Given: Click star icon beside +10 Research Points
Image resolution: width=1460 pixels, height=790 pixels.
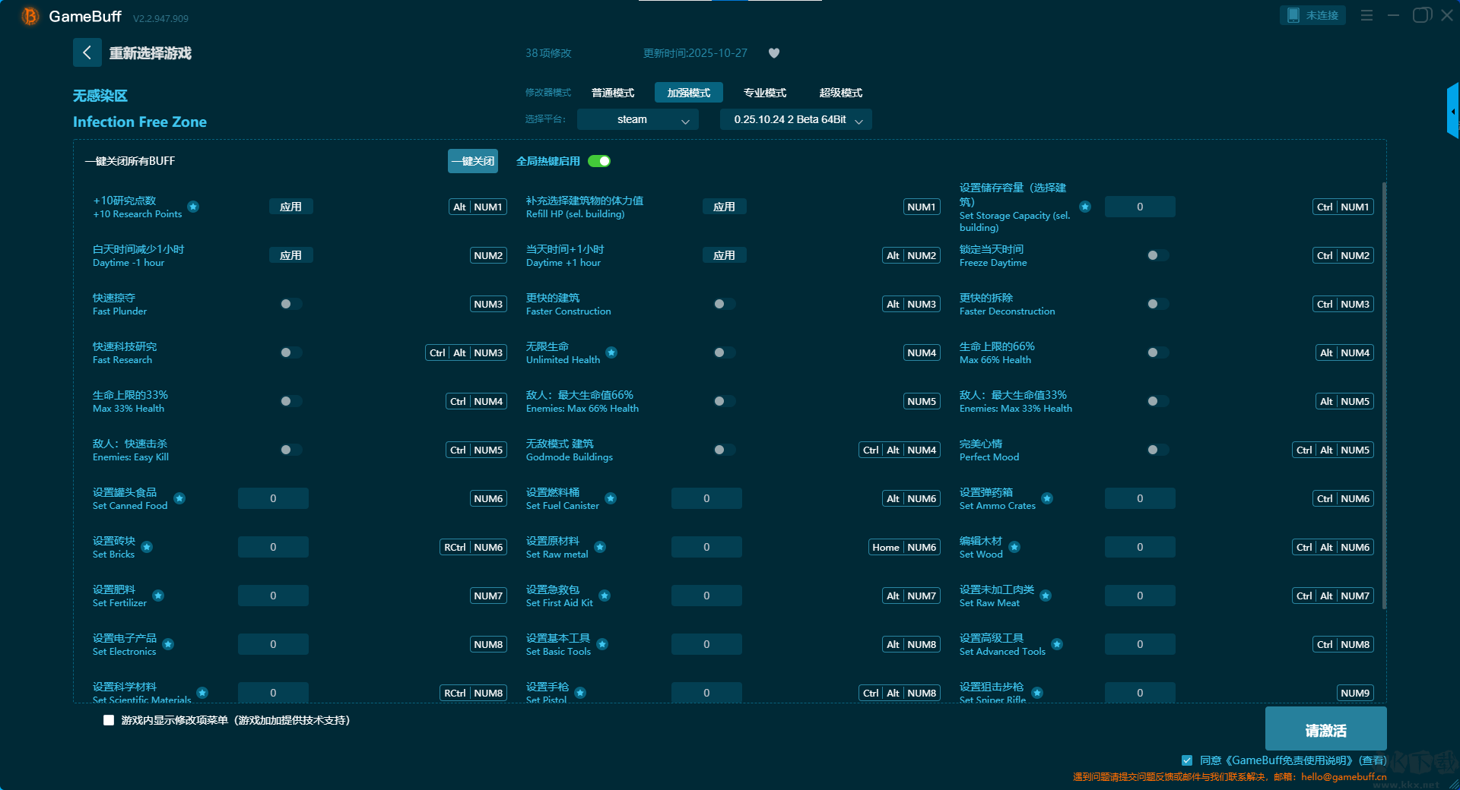Looking at the screenshot, I should click(193, 207).
